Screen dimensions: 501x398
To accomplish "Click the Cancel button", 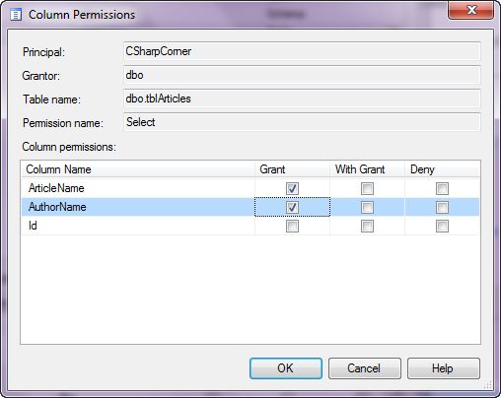I will (x=364, y=368).
